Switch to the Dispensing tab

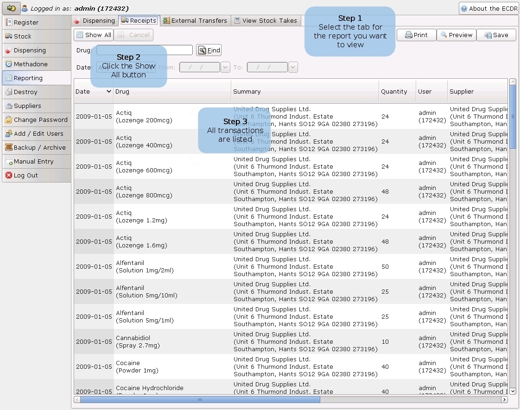(95, 20)
